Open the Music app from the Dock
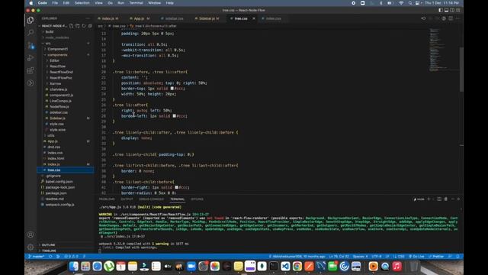 pyautogui.click(x=396, y=267)
